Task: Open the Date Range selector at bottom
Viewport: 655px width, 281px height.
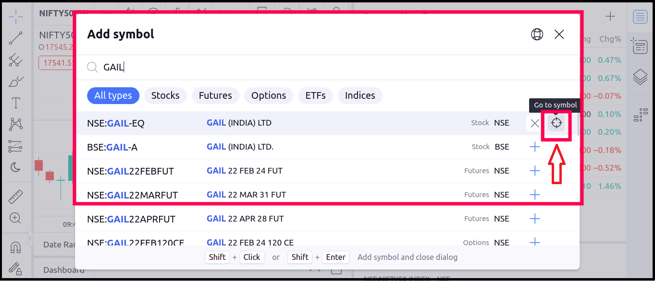Action: (59, 245)
